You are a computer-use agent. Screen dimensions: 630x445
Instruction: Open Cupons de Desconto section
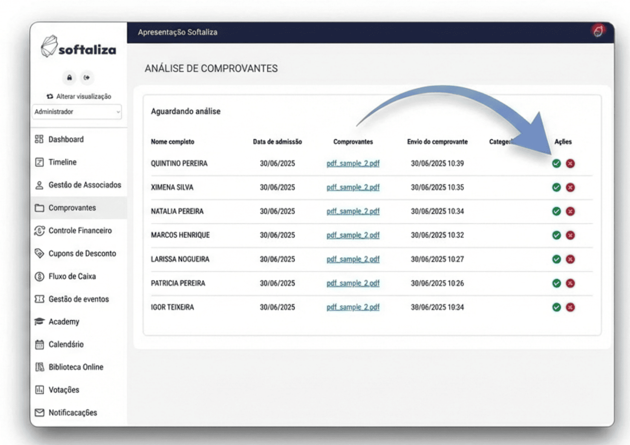point(82,254)
